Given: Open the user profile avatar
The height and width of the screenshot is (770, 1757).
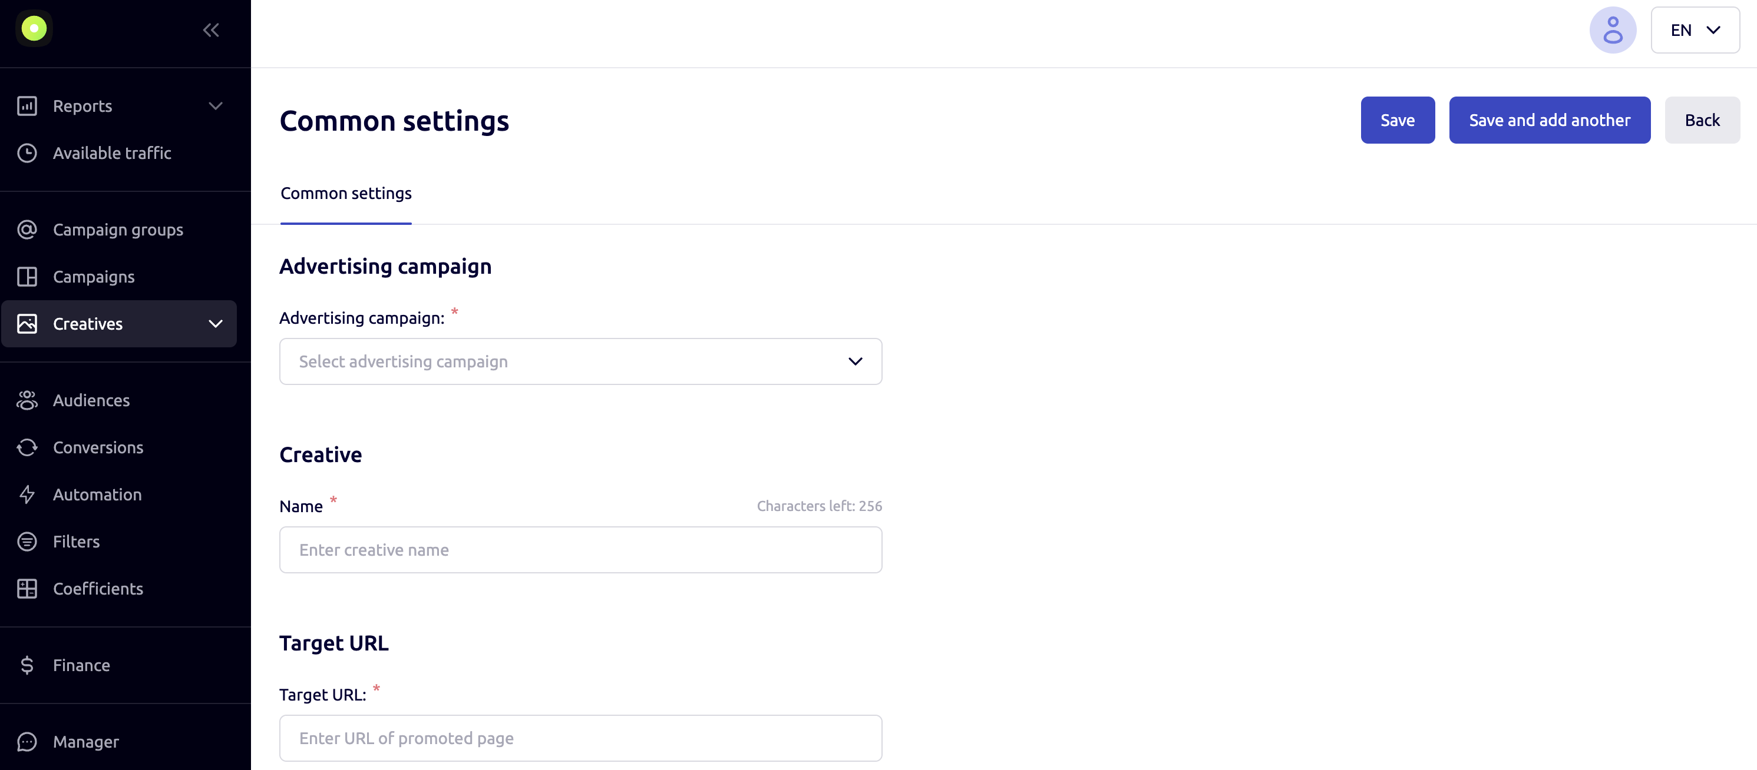Looking at the screenshot, I should [1613, 30].
